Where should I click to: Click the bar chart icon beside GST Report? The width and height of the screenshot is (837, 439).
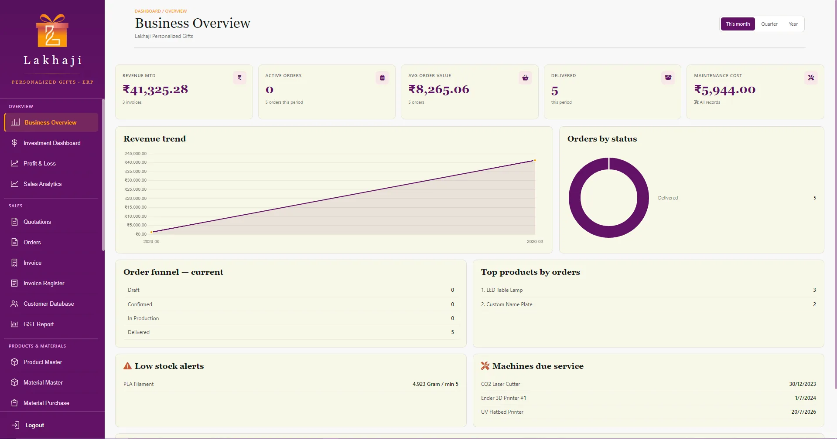pos(14,324)
